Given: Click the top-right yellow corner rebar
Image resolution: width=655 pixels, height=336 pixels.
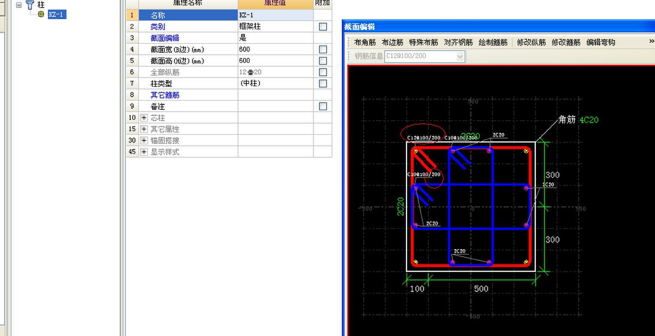Looking at the screenshot, I should (x=526, y=151).
